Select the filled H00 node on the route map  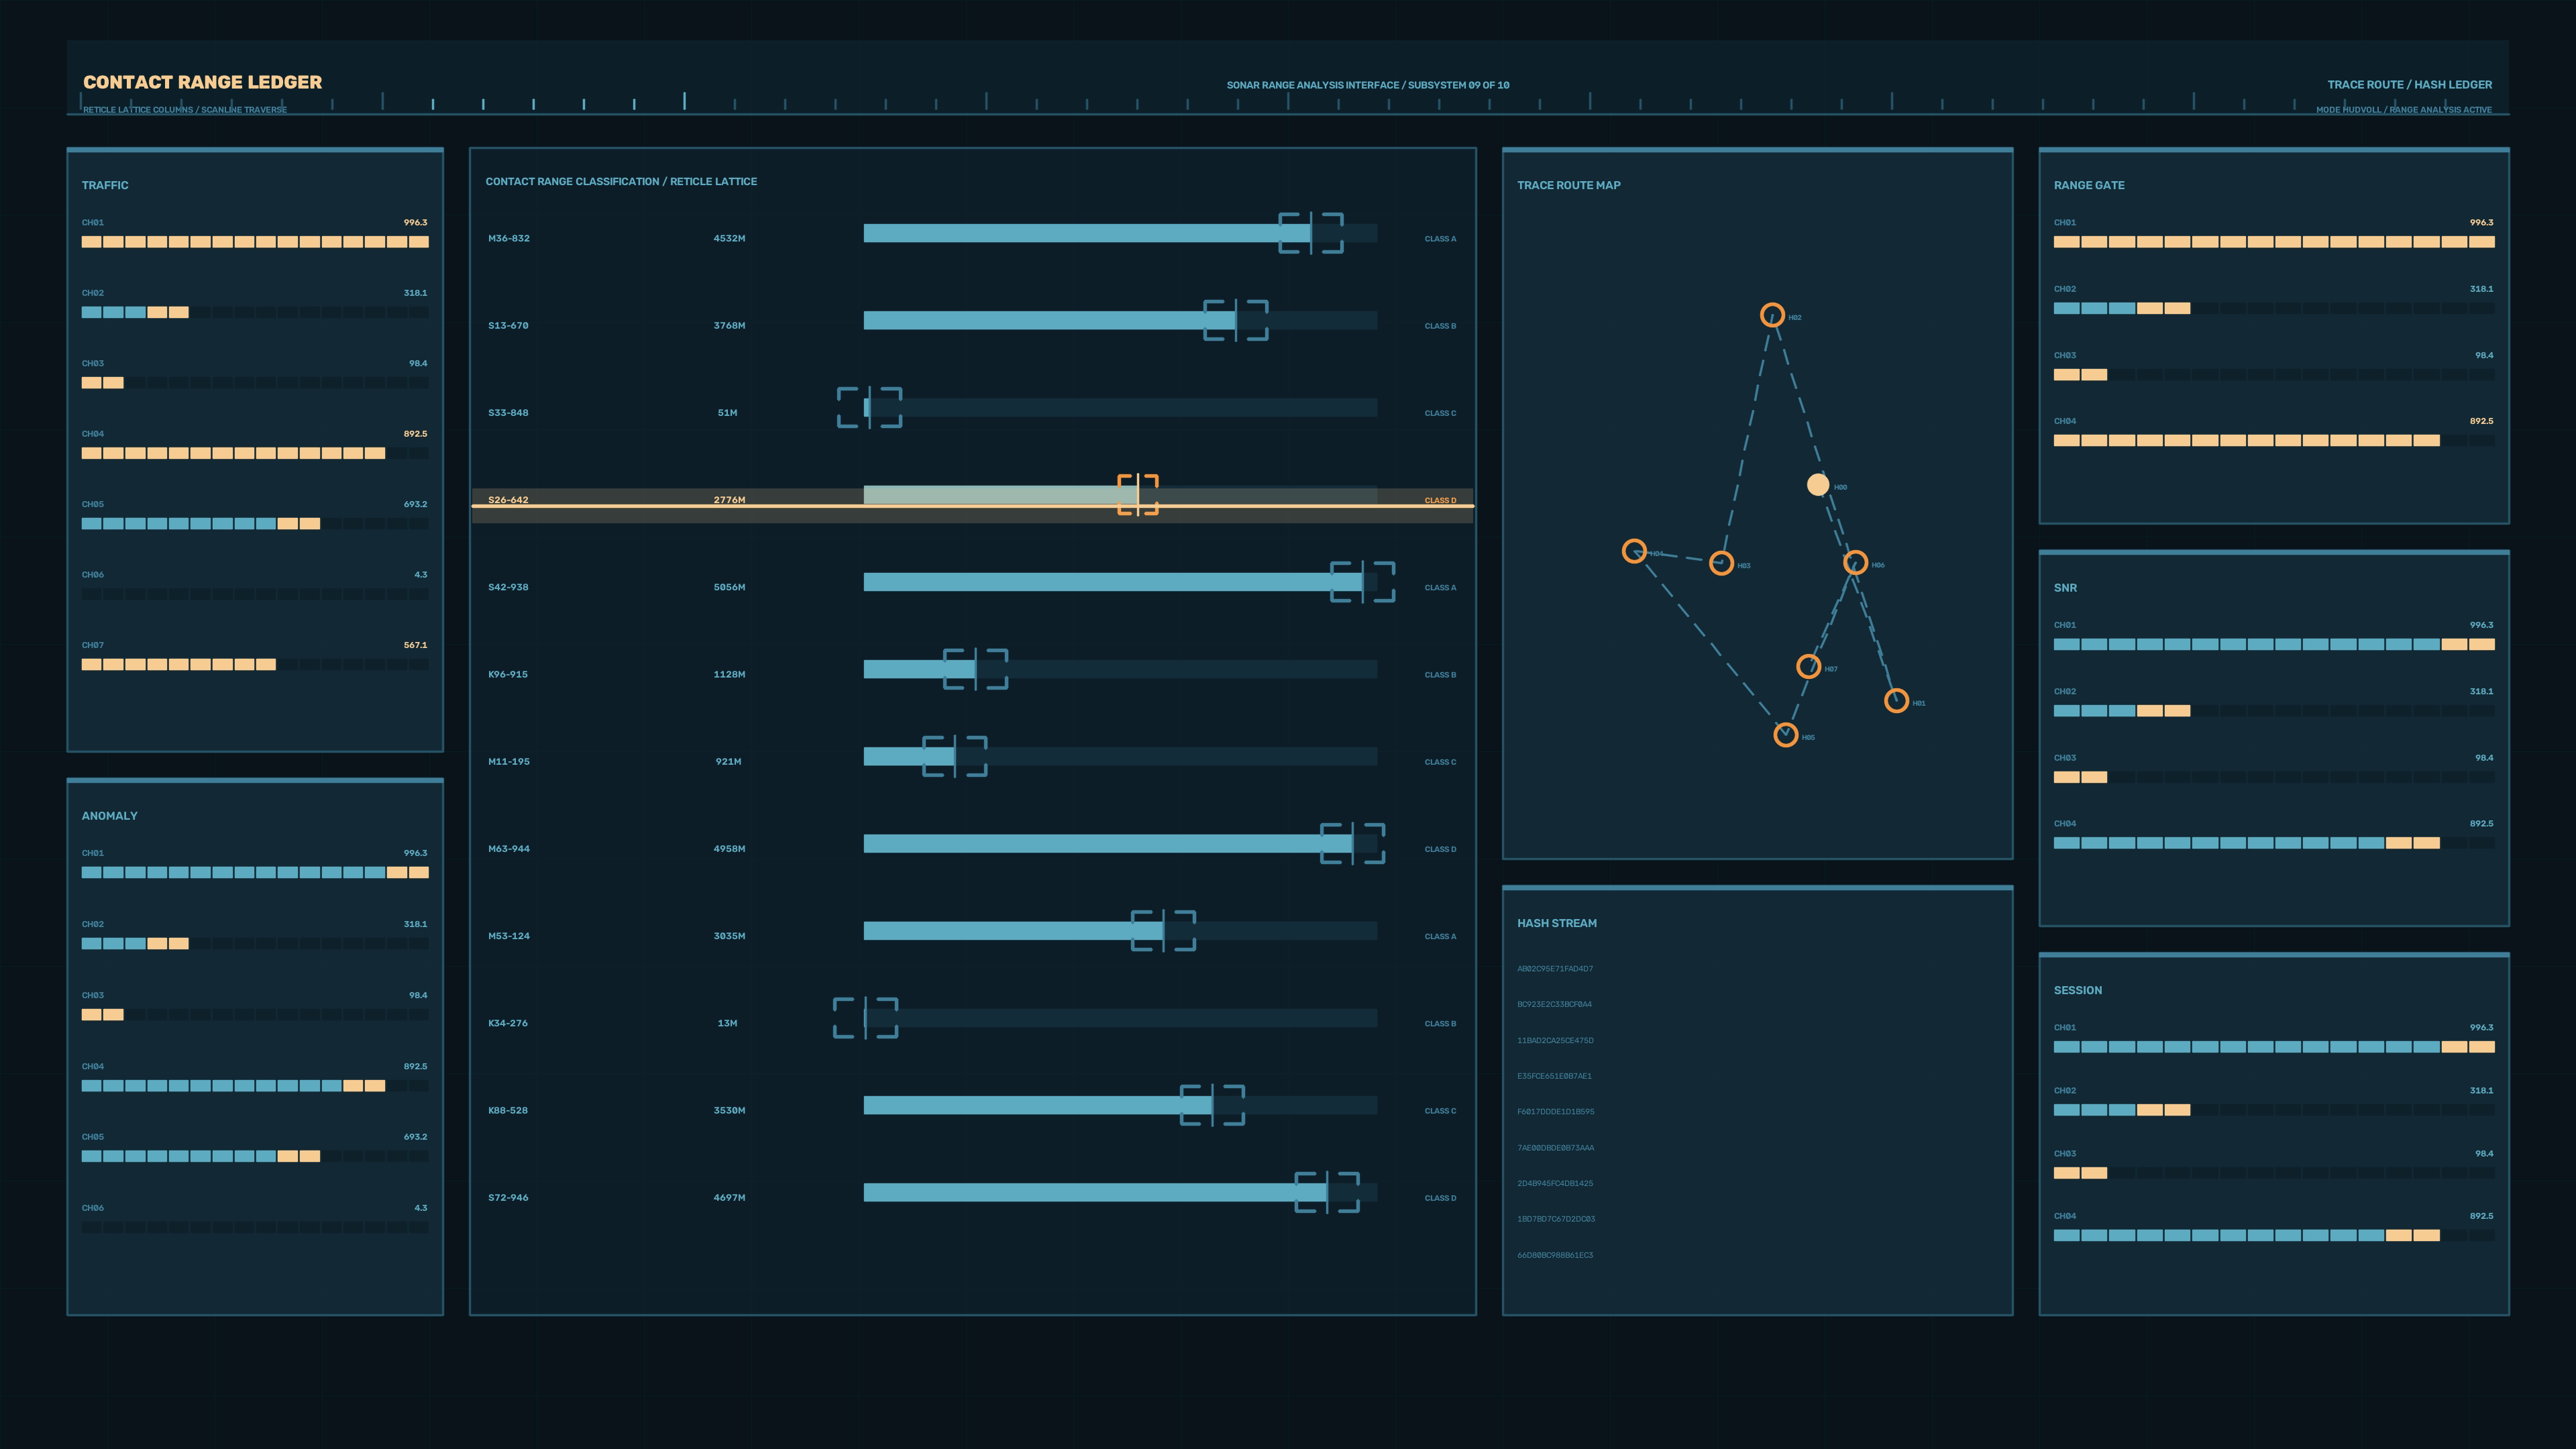1818,485
